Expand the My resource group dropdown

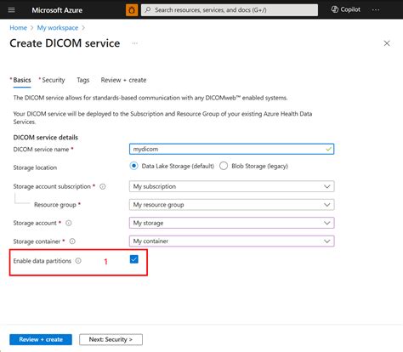[231, 205]
